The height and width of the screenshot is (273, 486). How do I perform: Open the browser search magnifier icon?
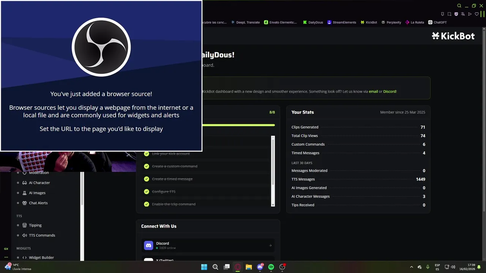[459, 6]
